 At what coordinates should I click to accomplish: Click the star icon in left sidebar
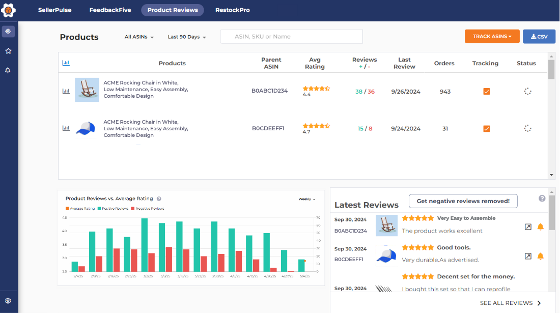coord(8,51)
